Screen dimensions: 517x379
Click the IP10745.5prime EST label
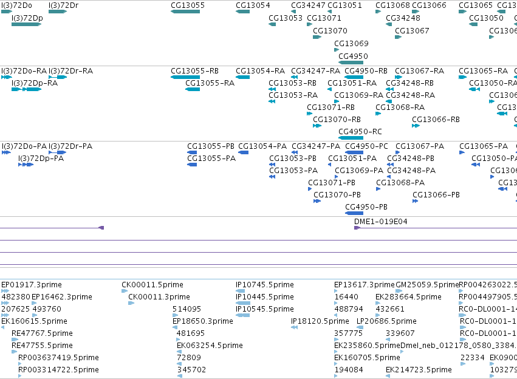265,285
